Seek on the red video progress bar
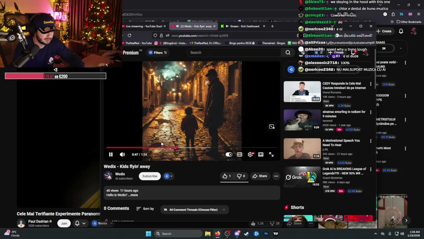Screen dimensions: 424x239 pos(191,148)
